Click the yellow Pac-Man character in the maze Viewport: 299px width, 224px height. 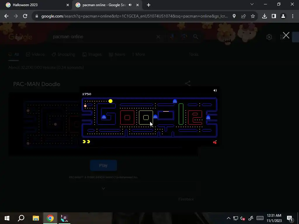click(x=110, y=101)
